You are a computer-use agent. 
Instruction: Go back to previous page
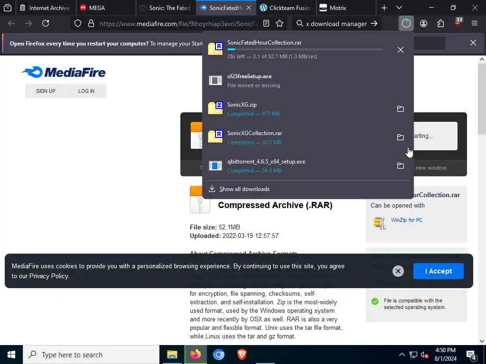click(x=11, y=23)
